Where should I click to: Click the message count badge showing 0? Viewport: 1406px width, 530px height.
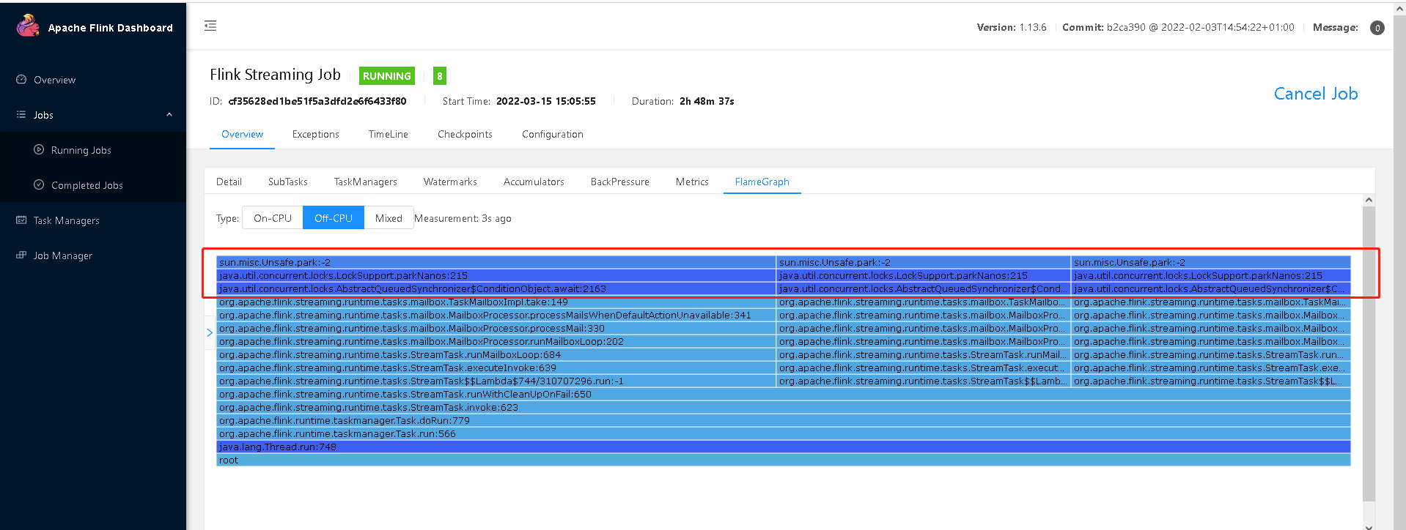(x=1377, y=28)
